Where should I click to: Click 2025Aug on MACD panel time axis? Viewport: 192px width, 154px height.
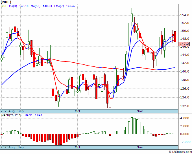click(x=8, y=147)
